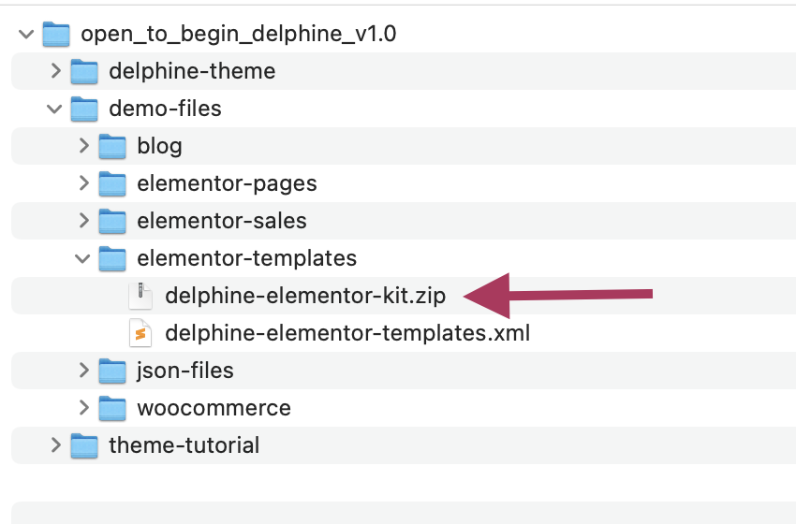Expand the elementor-pages folder chevron
The height and width of the screenshot is (524, 796).
(83, 183)
